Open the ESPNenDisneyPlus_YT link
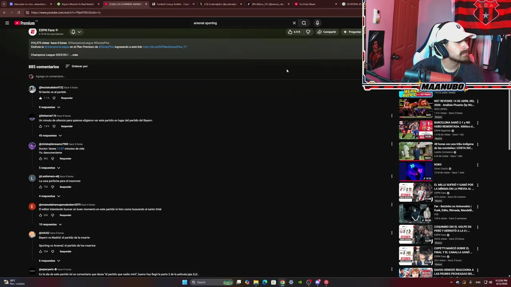Viewport: 511px width, 287px height. (x=165, y=47)
